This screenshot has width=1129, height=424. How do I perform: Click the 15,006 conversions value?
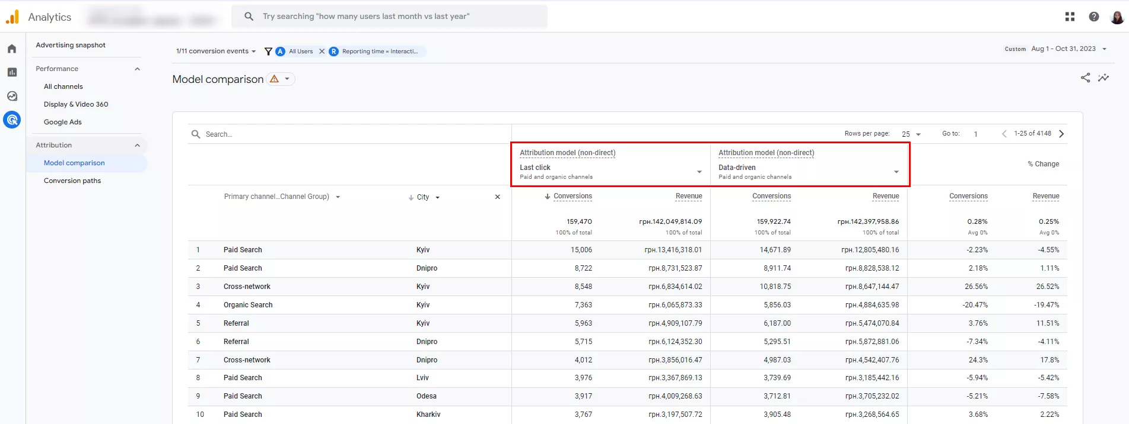pos(581,250)
